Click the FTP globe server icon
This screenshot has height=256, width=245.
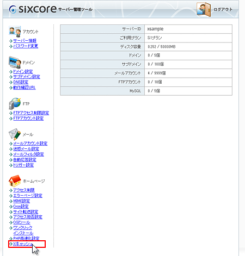[15, 104]
